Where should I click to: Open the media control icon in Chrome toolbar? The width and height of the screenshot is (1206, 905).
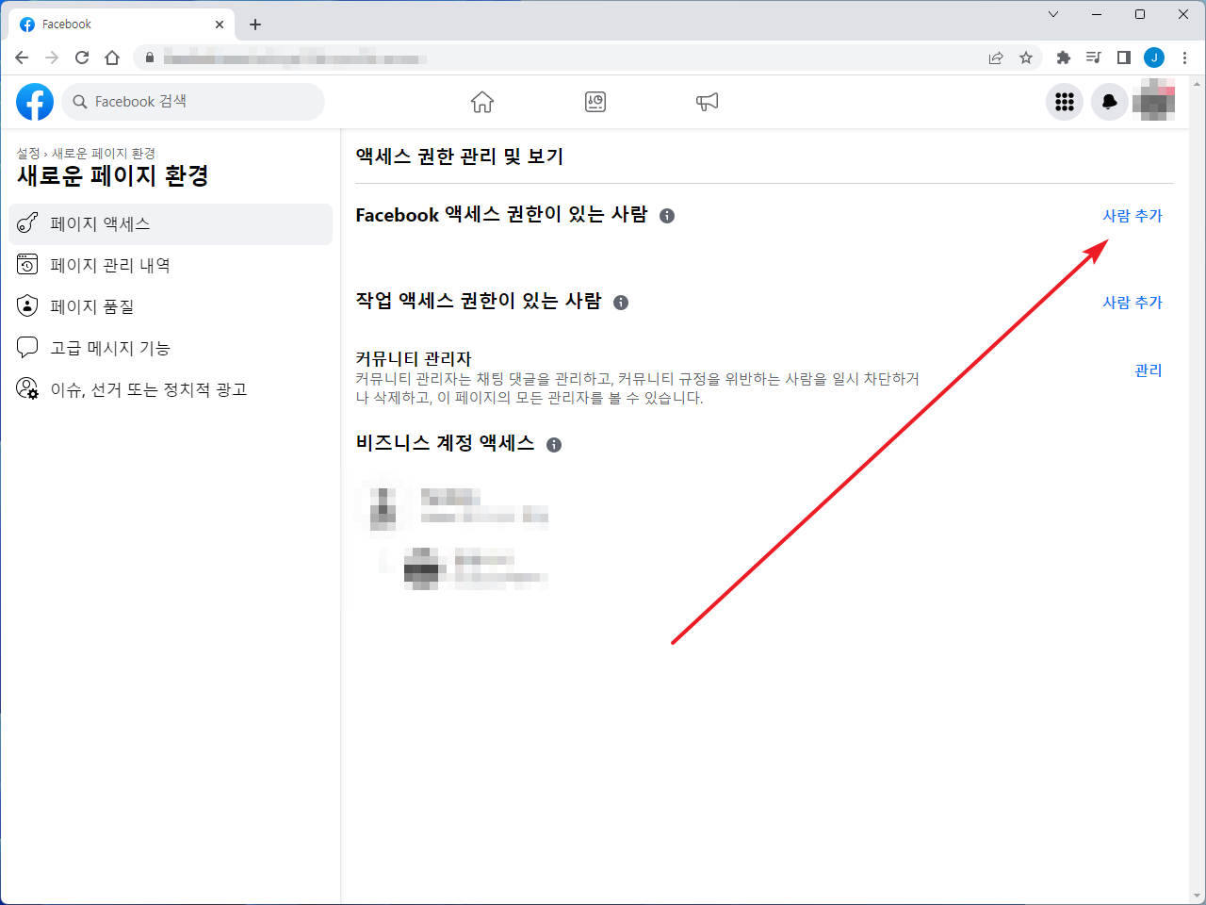point(1094,58)
